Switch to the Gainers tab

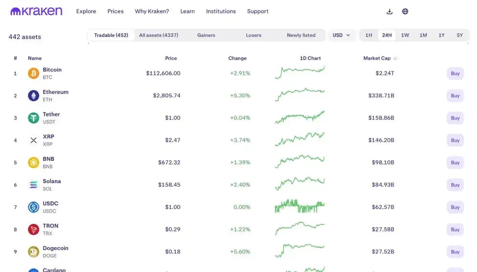[206, 35]
